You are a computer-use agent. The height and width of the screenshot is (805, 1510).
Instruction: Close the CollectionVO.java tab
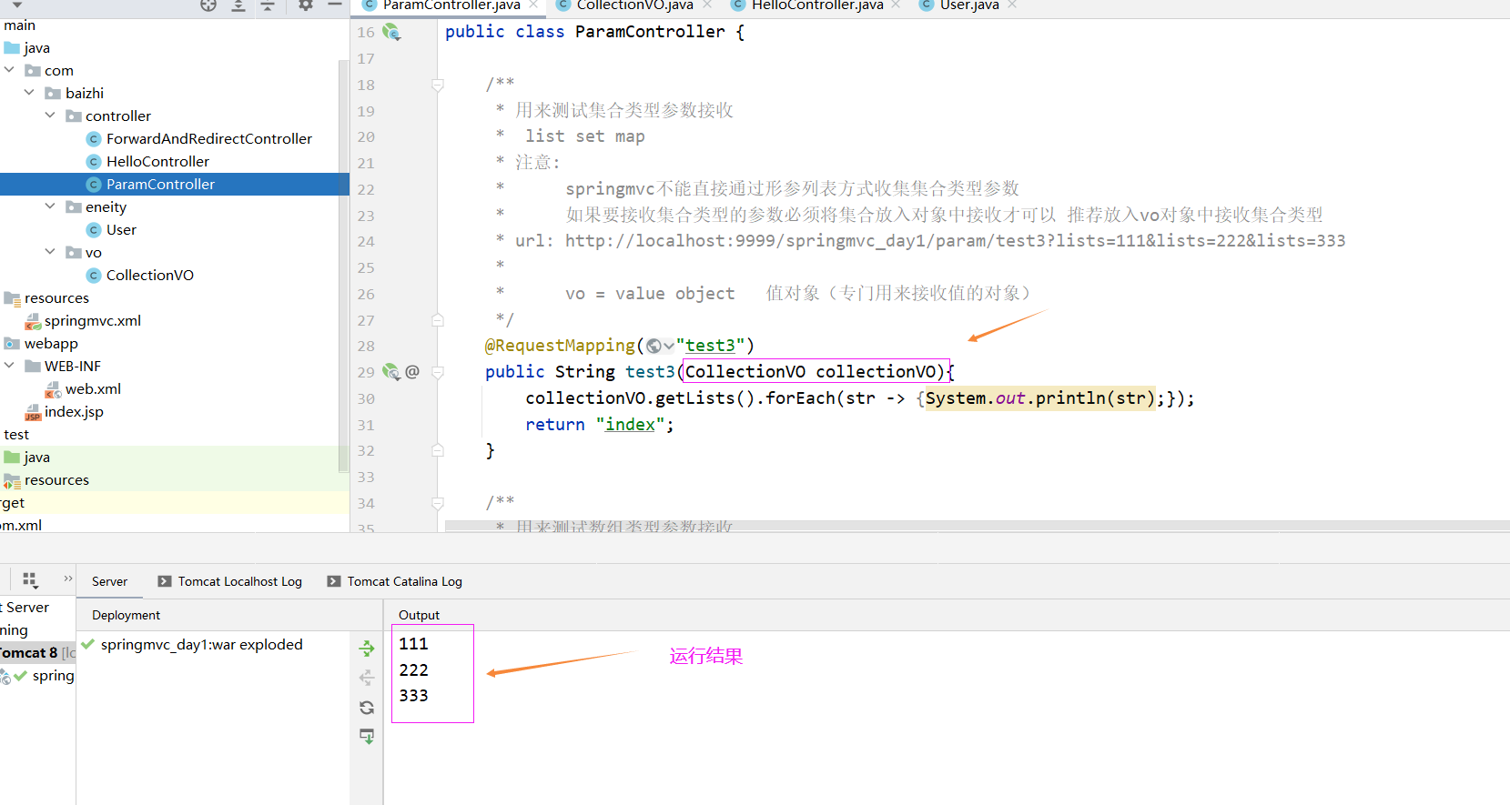pyautogui.click(x=707, y=5)
